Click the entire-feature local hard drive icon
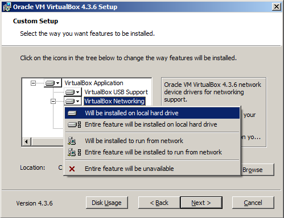284x218 pixels. [75, 124]
